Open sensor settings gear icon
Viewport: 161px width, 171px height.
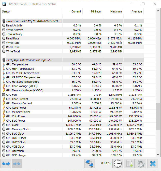click(x=141, y=163)
